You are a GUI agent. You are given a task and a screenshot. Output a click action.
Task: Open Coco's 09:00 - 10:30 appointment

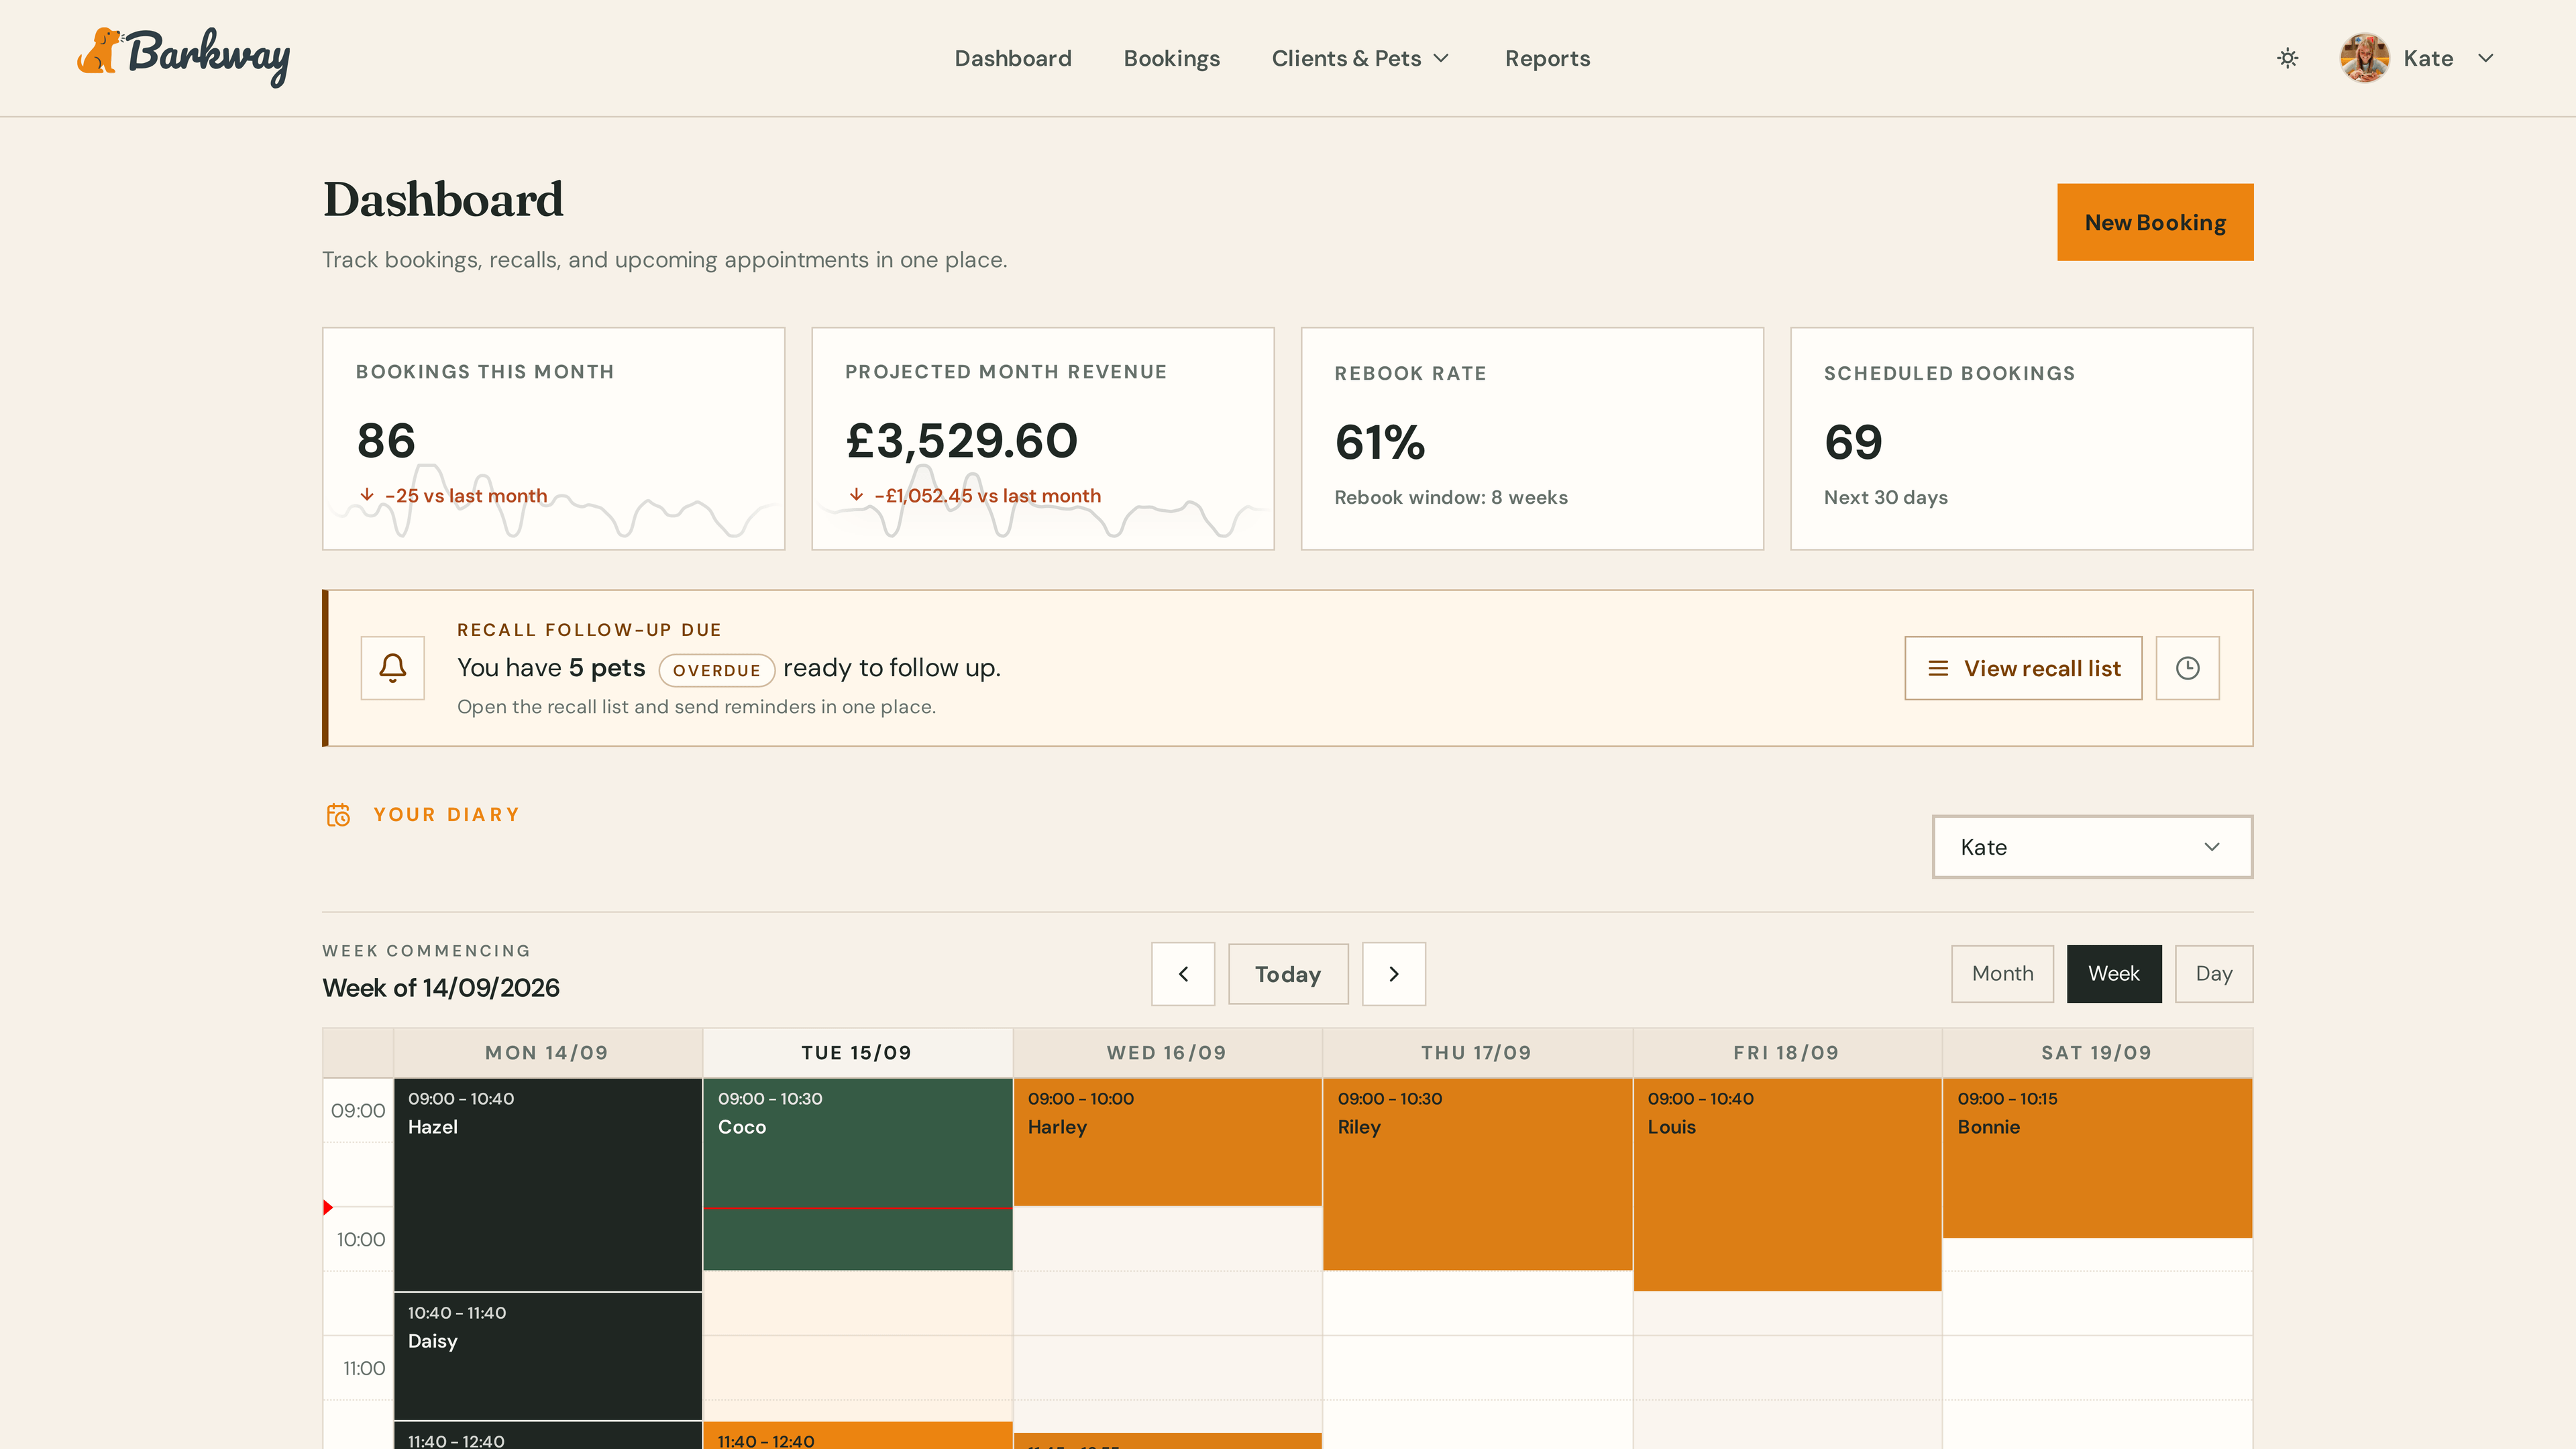tap(858, 1174)
